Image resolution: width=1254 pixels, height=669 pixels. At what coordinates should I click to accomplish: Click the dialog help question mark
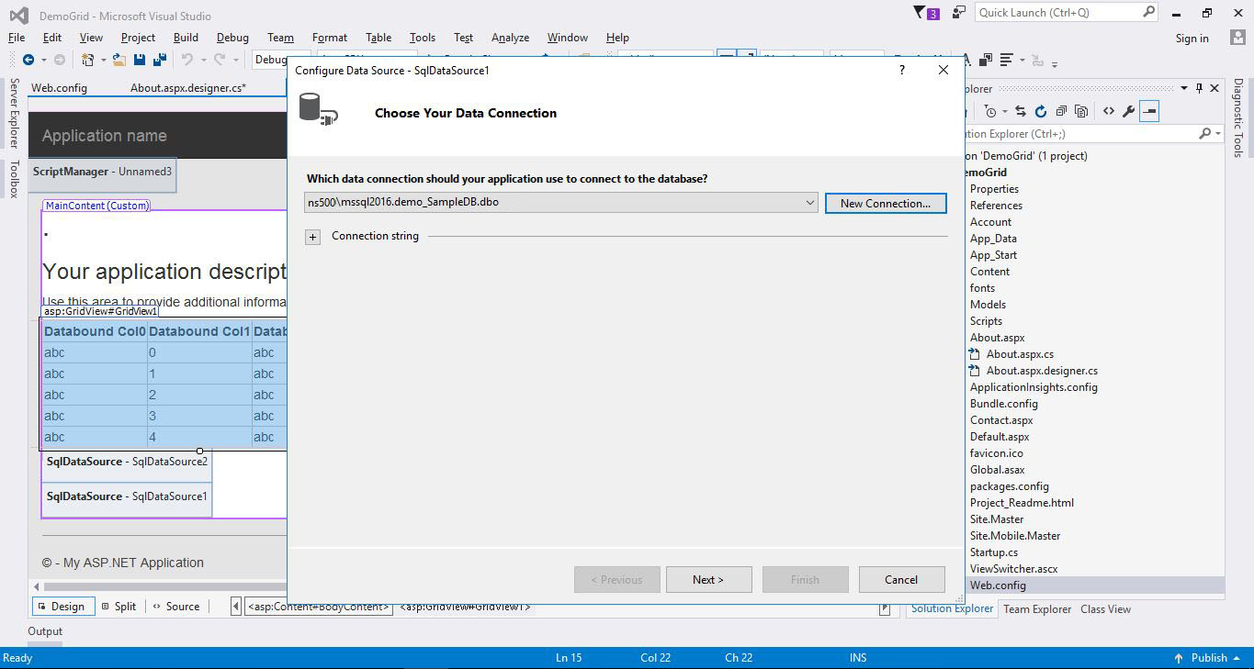[x=901, y=70]
